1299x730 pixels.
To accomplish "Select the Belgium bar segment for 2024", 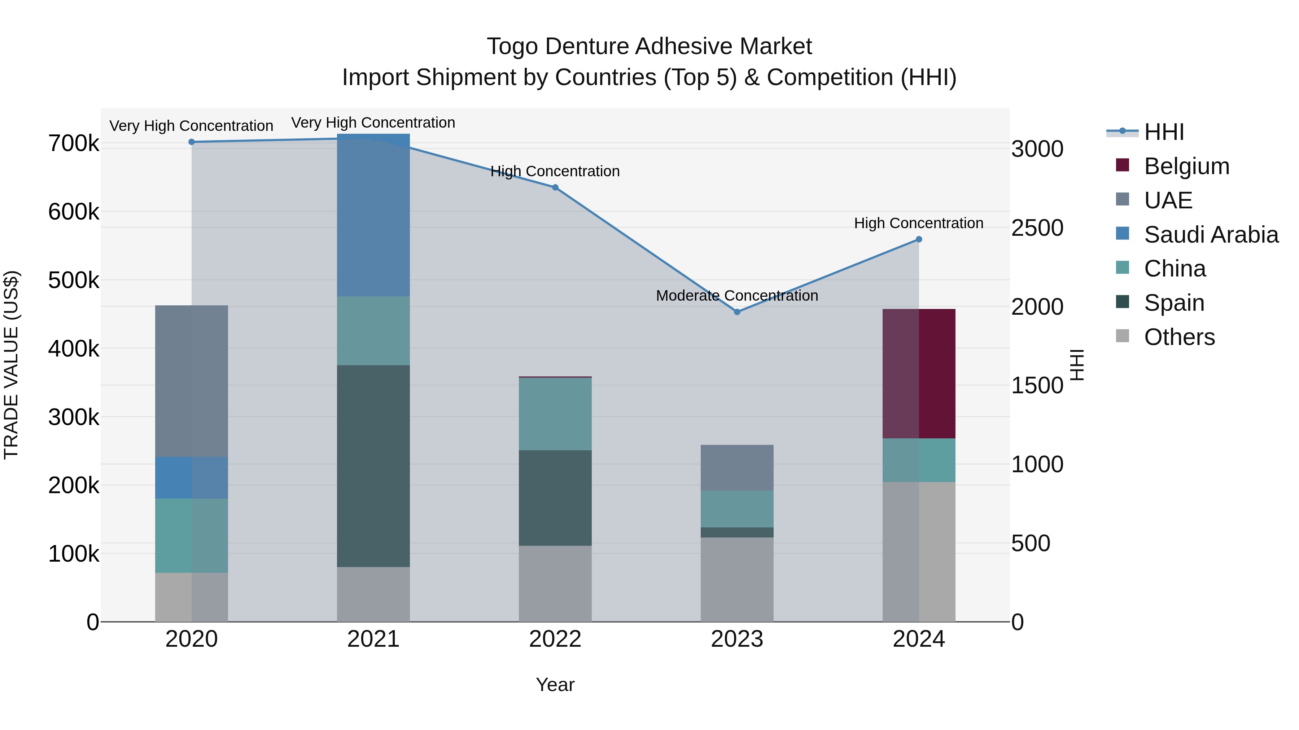I will click(x=919, y=374).
